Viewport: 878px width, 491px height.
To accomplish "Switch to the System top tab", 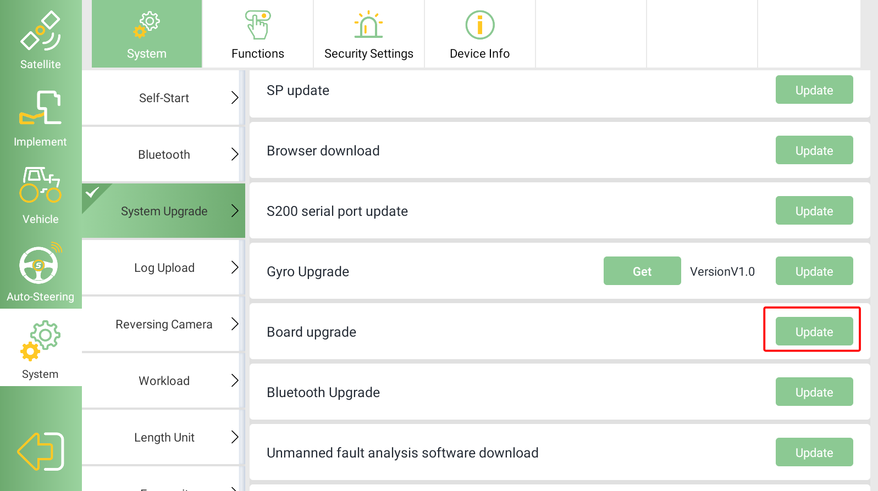I will click(147, 34).
